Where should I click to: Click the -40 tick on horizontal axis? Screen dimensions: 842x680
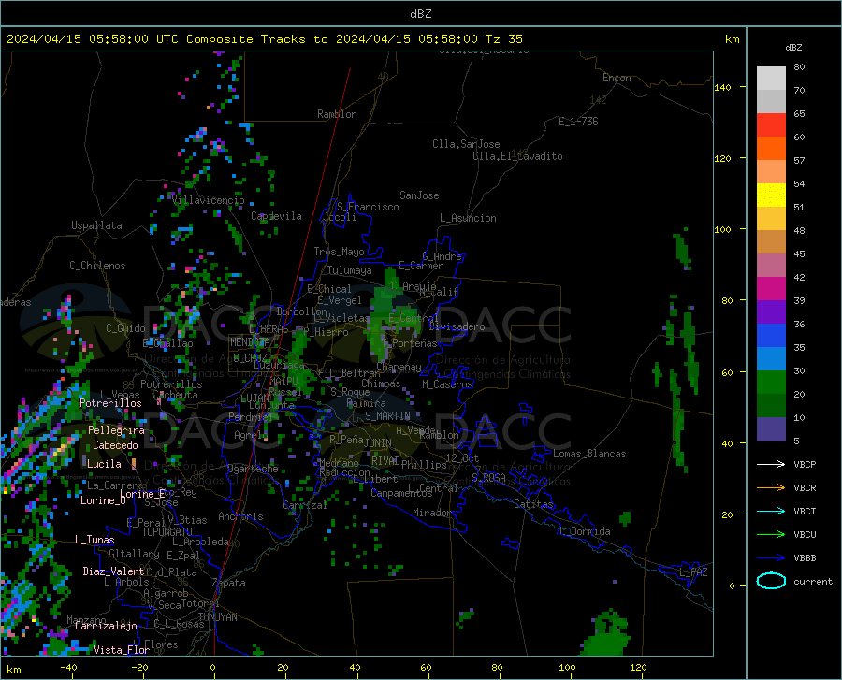tap(68, 668)
